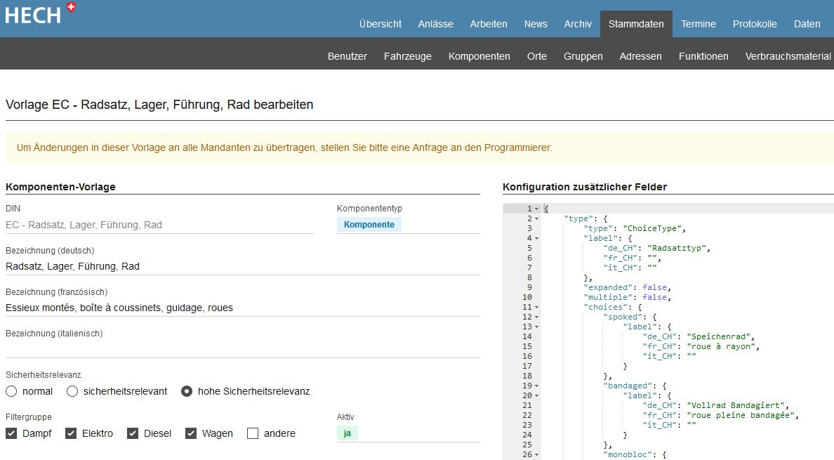Open the Stammdaten tab
Screen dimensions: 834x460
(636, 24)
